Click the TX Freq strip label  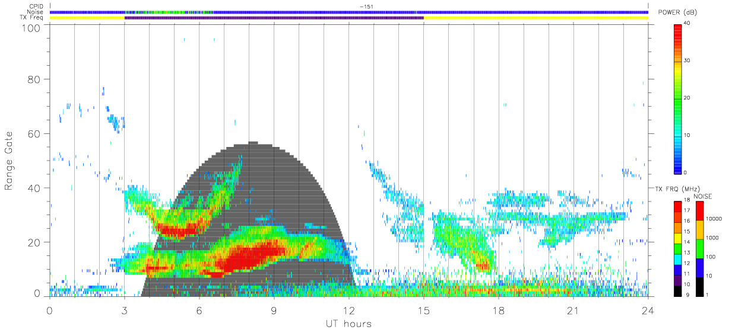coord(31,17)
